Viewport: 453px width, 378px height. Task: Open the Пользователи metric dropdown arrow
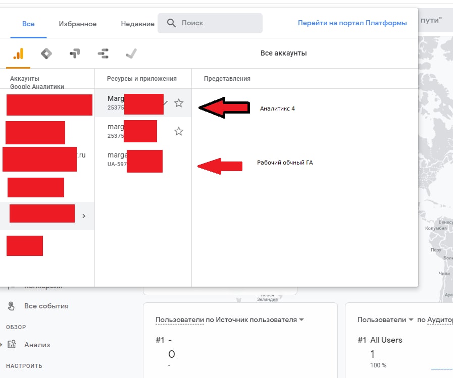click(x=411, y=319)
